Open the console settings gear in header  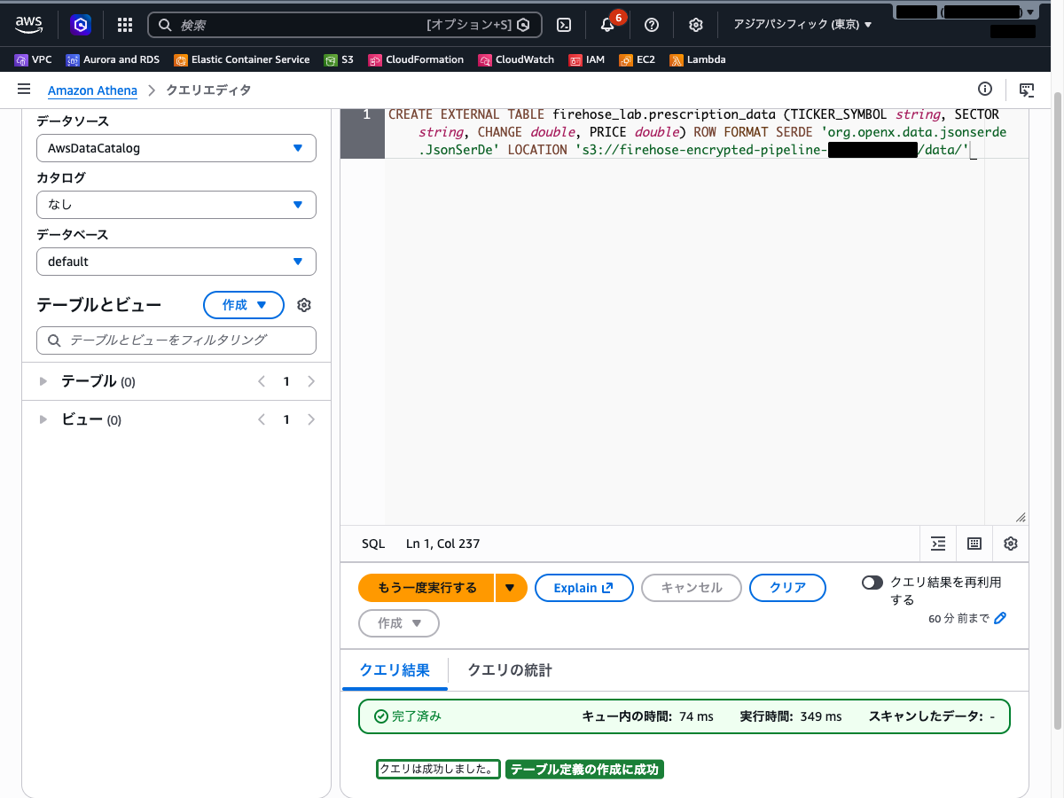pyautogui.click(x=696, y=25)
